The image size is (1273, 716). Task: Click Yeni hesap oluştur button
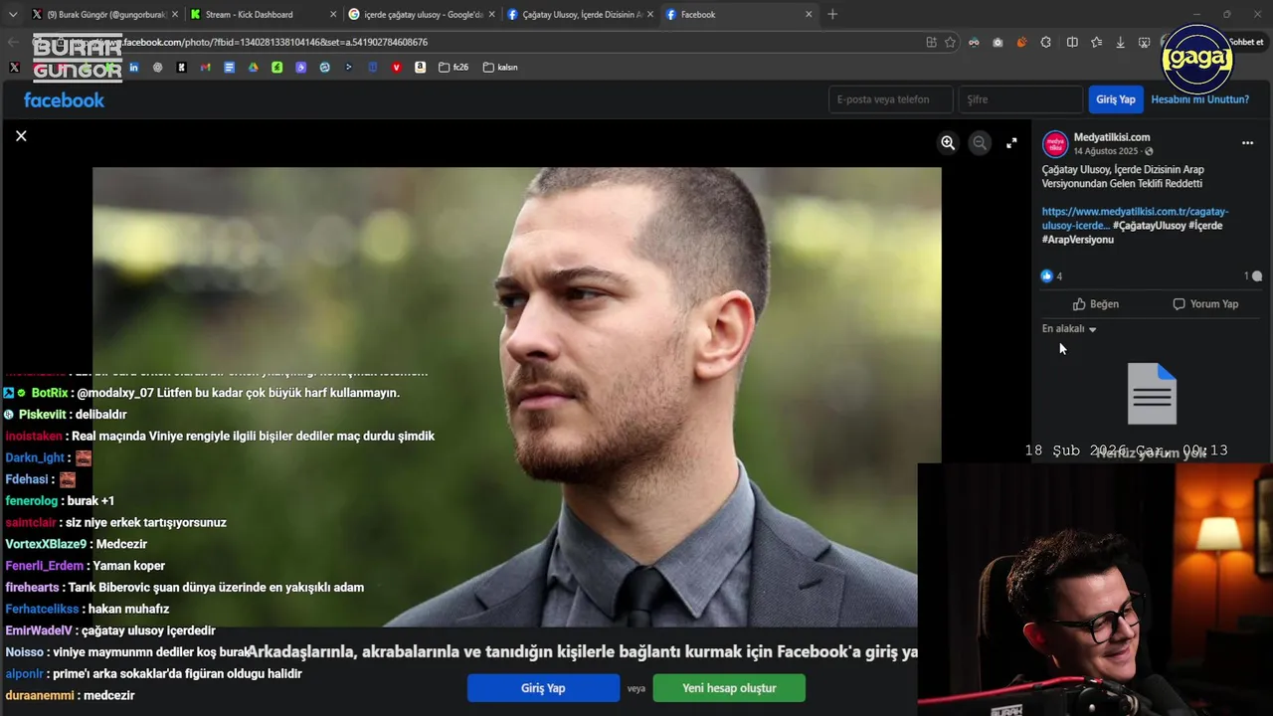(x=729, y=688)
